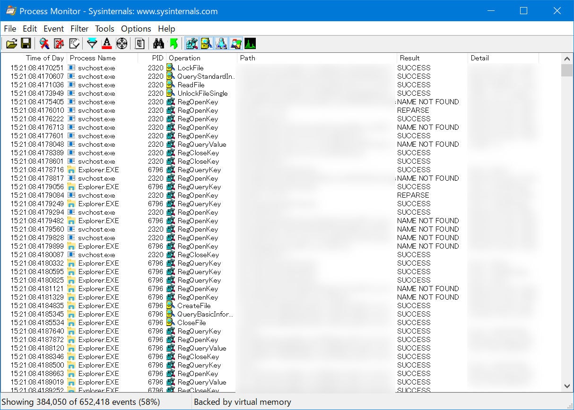Open the Help menu
Image resolution: width=574 pixels, height=410 pixels.
(166, 29)
